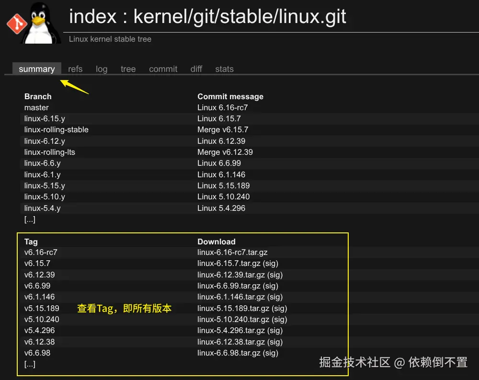Expand the branch list via [...] link

pyautogui.click(x=30, y=219)
